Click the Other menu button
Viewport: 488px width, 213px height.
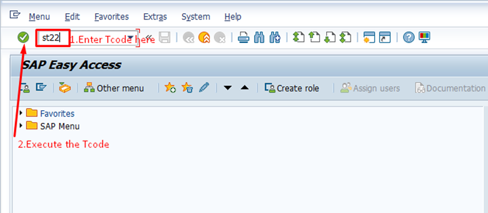point(114,89)
